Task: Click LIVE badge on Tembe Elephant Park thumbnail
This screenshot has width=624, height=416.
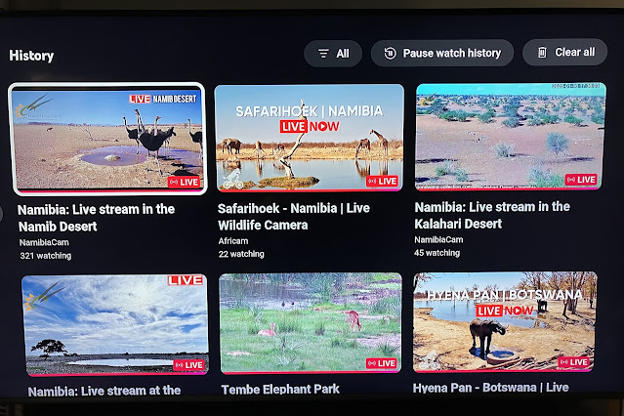Action: pos(381,363)
